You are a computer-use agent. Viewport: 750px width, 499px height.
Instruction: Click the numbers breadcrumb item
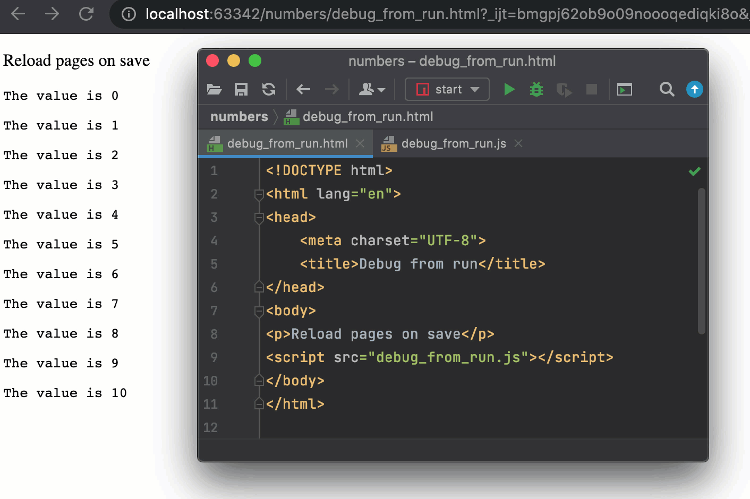239,116
